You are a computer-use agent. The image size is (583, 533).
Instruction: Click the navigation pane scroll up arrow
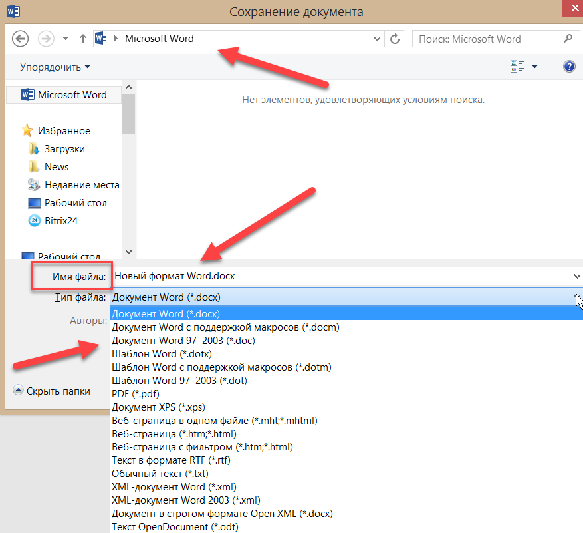tap(129, 87)
